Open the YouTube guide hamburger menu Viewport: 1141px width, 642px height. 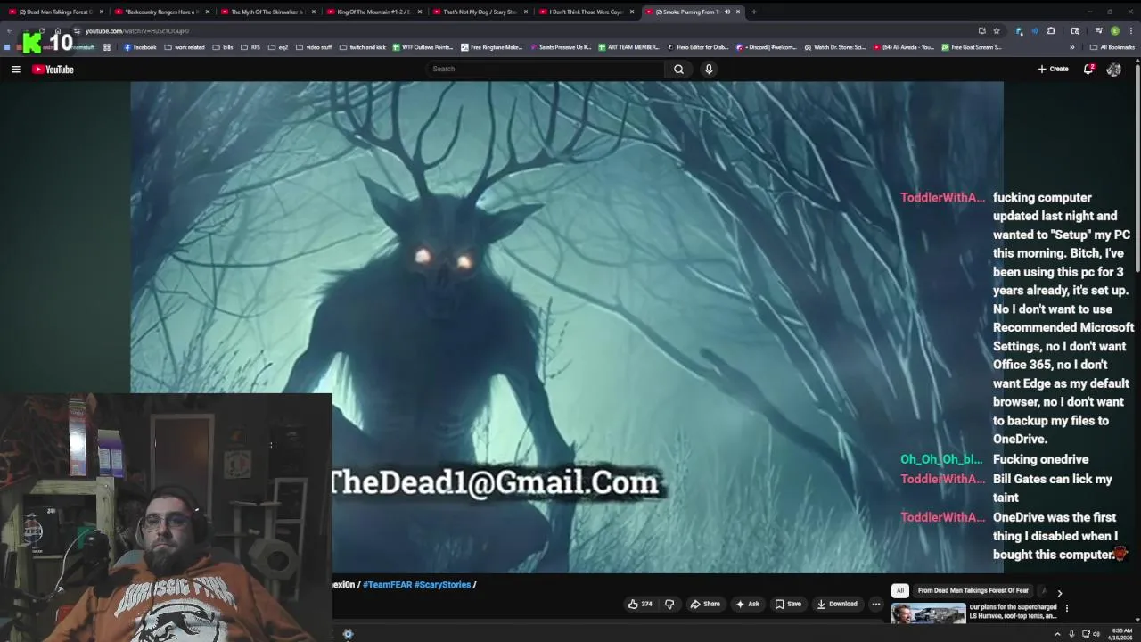point(15,69)
